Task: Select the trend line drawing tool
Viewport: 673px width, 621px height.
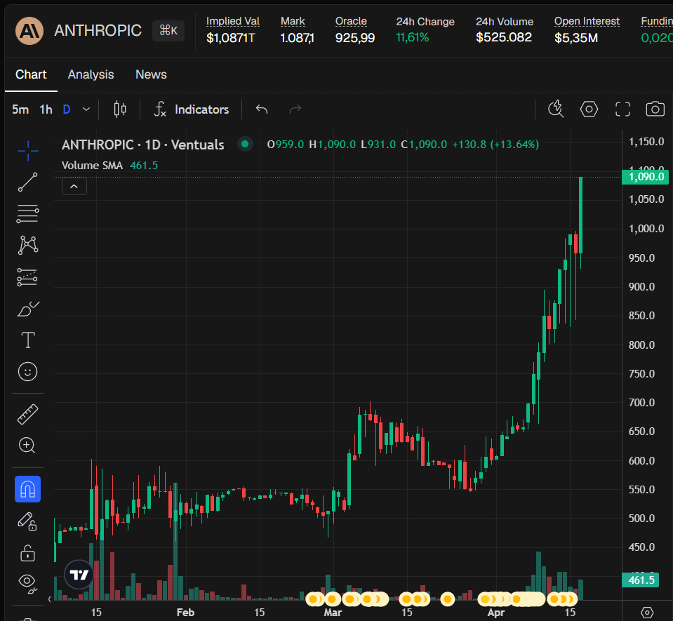Action: (27, 182)
